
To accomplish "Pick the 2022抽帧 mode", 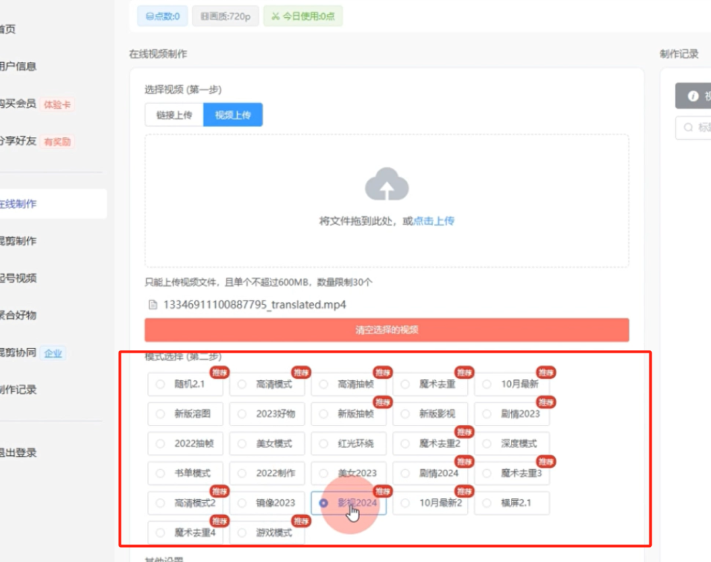I will click(x=186, y=443).
